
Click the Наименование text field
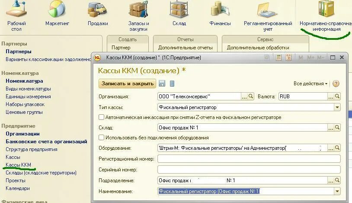click(246, 191)
